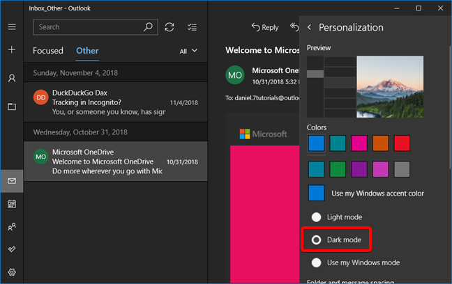Pick the magenta-violet color swatch
This screenshot has height=284, width=452.
tap(381, 169)
